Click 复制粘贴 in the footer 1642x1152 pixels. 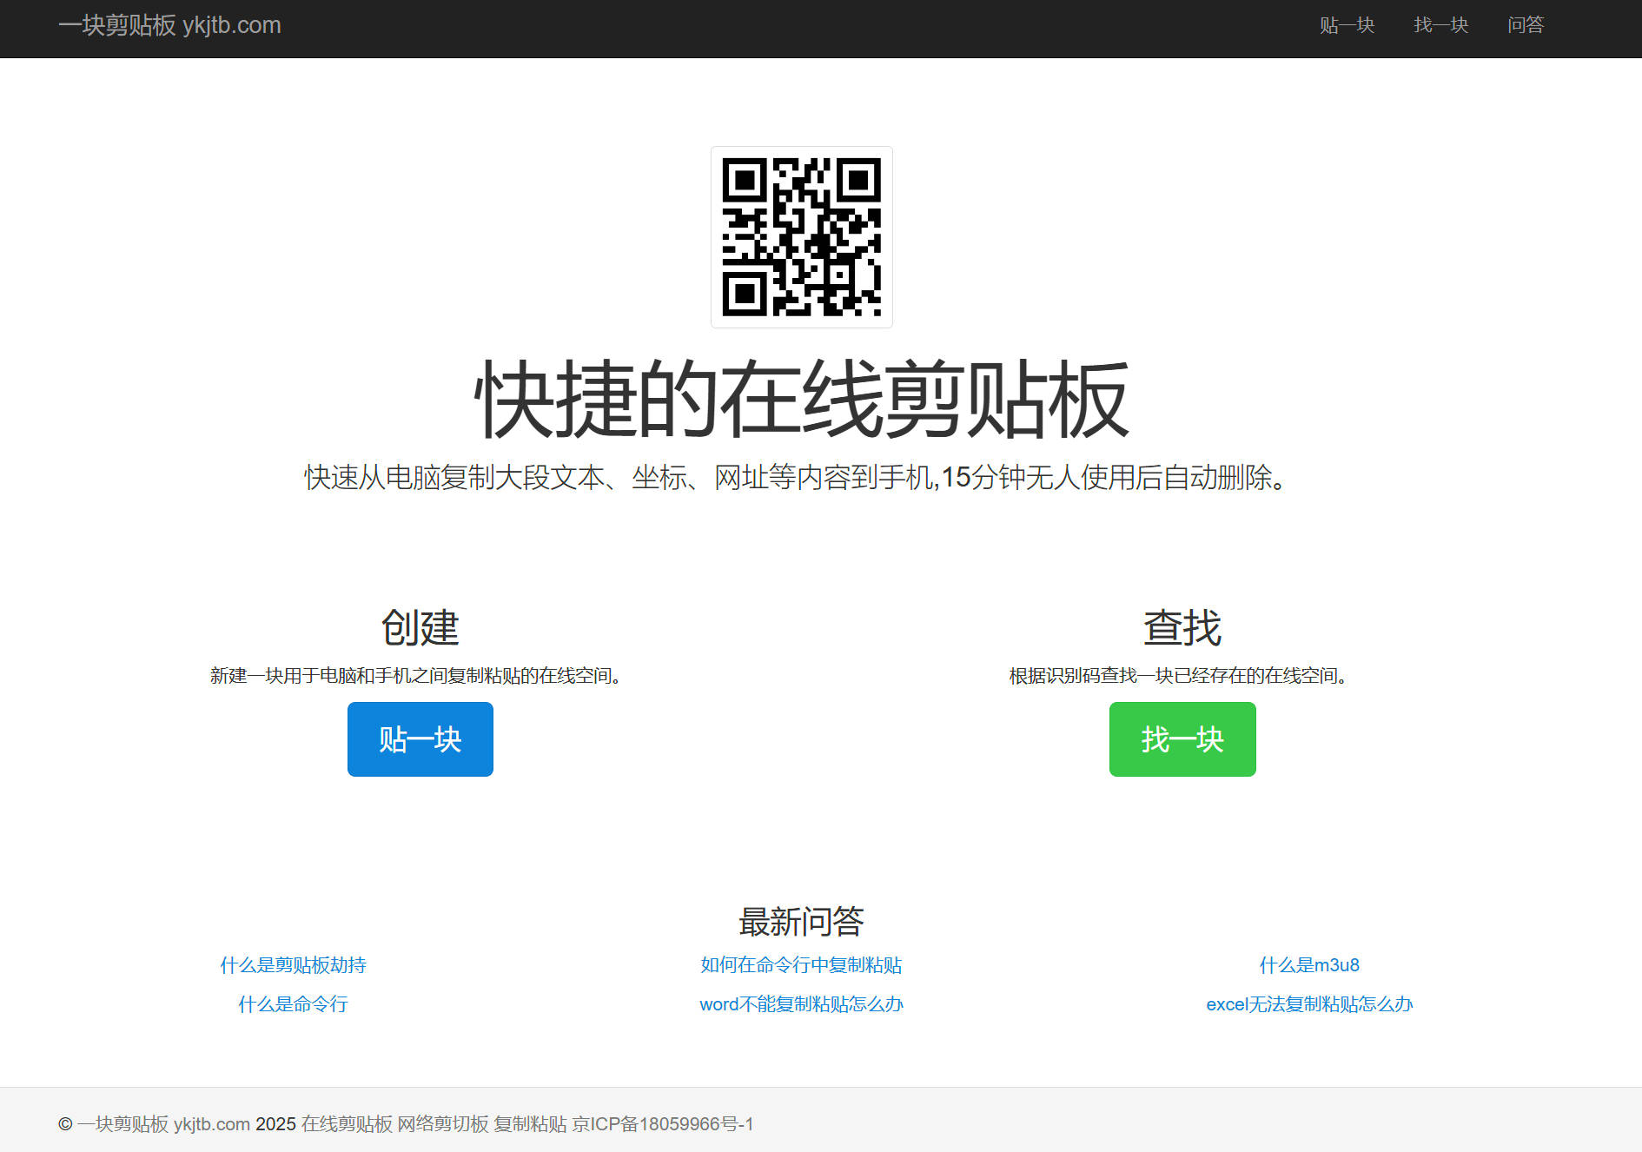point(530,1124)
